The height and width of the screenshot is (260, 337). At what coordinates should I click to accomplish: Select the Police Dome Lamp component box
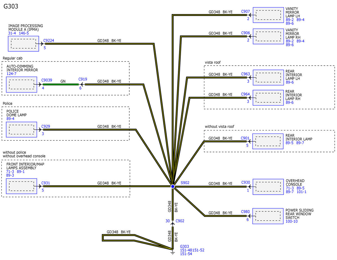[22, 130]
